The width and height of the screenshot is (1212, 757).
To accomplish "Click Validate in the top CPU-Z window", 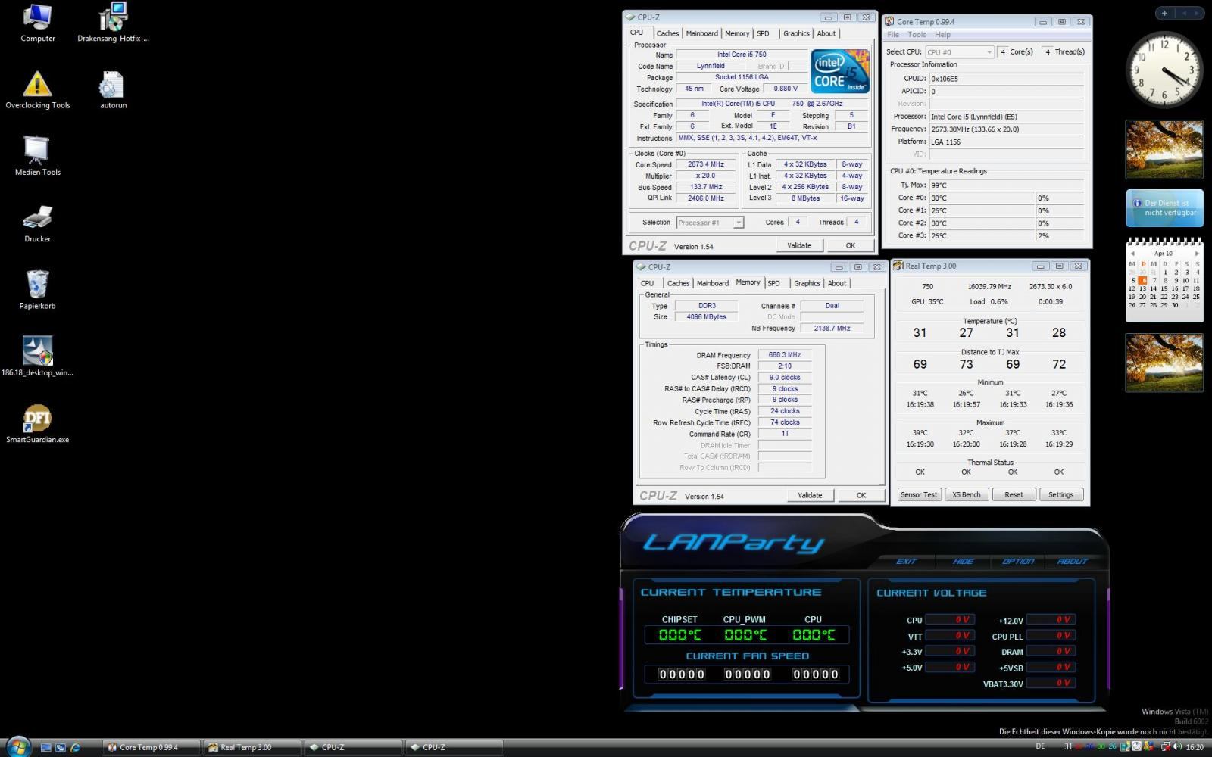I will [x=799, y=245].
